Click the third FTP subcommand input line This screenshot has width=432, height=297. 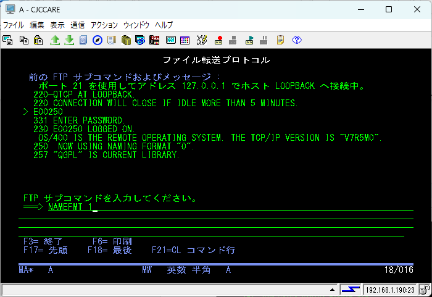coord(216,224)
